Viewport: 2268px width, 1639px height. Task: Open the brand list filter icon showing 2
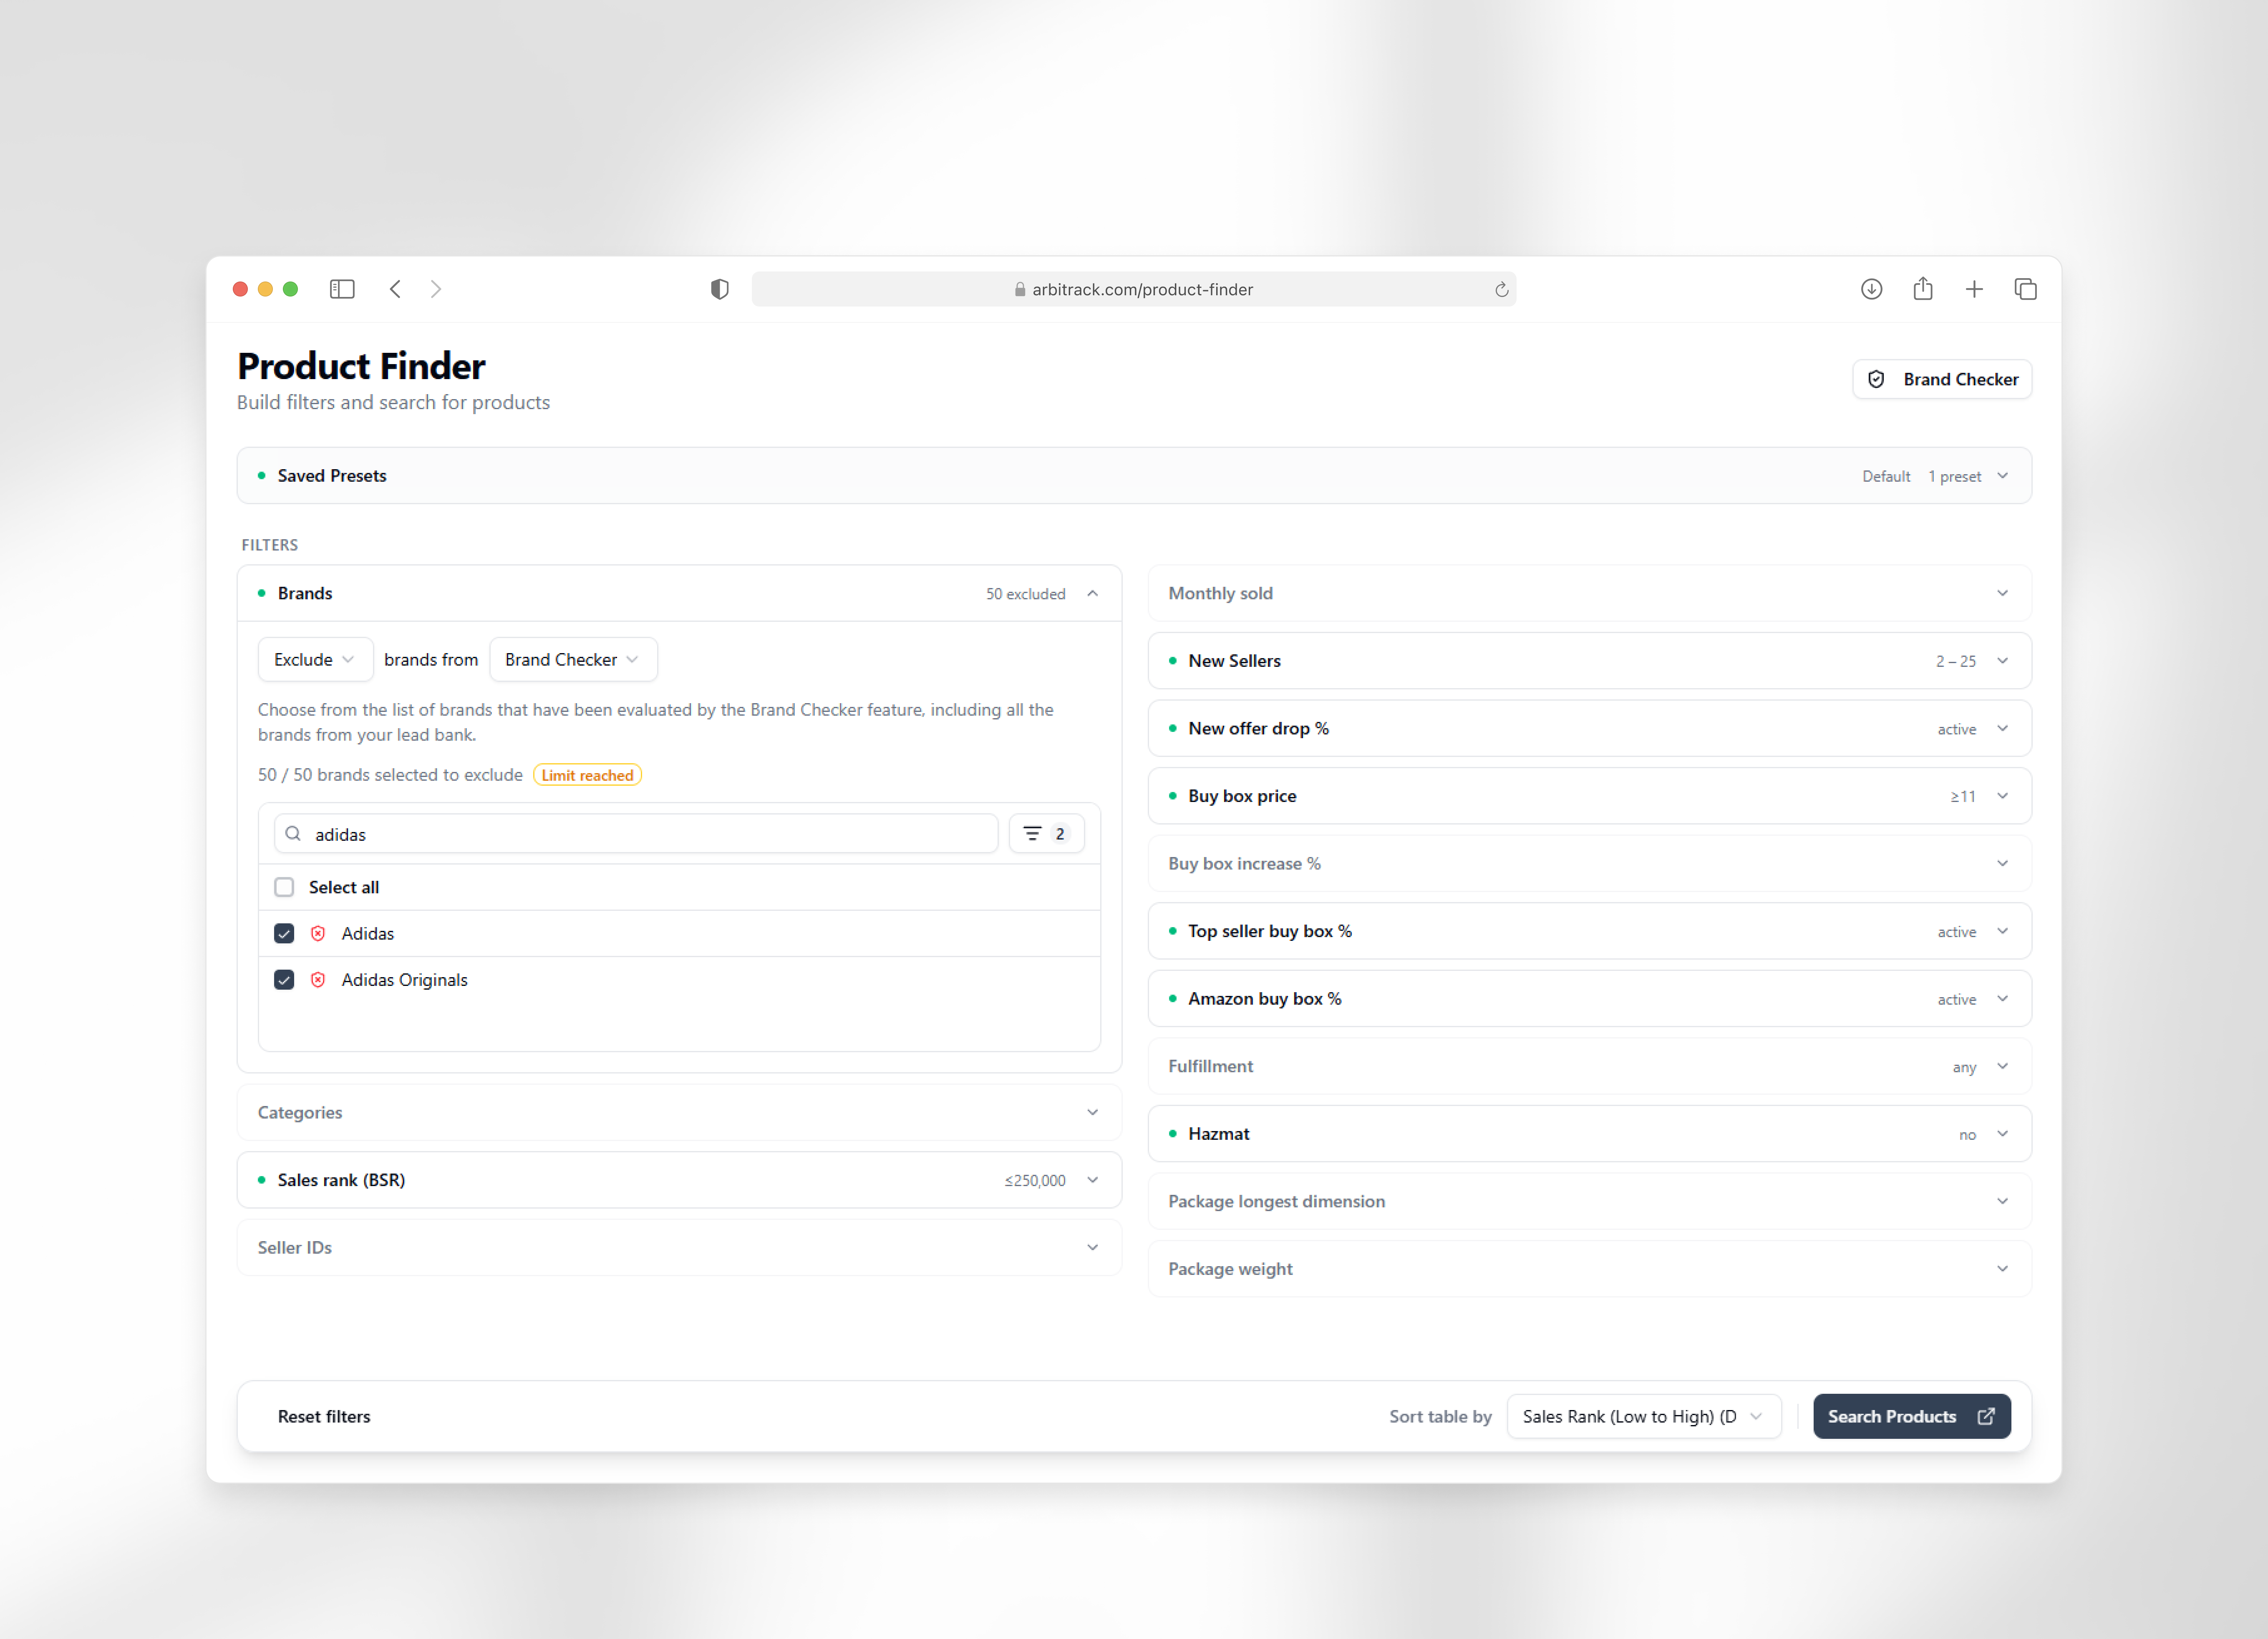pyautogui.click(x=1046, y=834)
